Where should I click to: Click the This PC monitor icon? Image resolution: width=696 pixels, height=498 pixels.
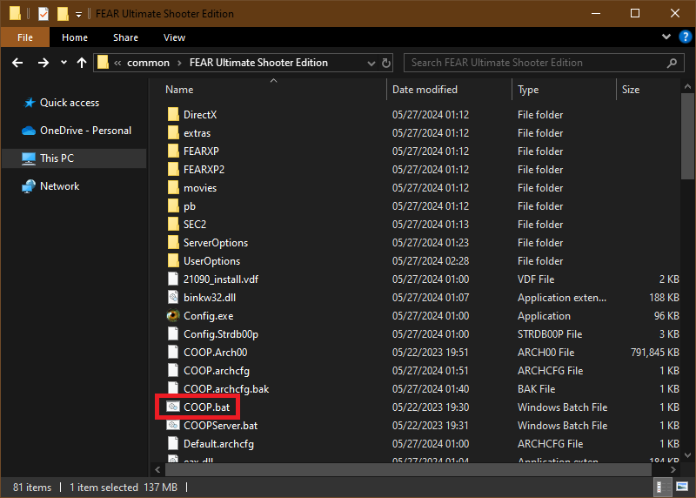pos(29,158)
